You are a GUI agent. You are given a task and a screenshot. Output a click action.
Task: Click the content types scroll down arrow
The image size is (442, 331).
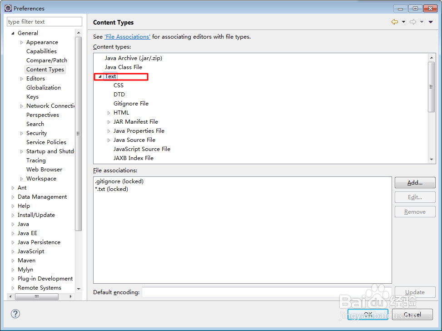point(431,160)
